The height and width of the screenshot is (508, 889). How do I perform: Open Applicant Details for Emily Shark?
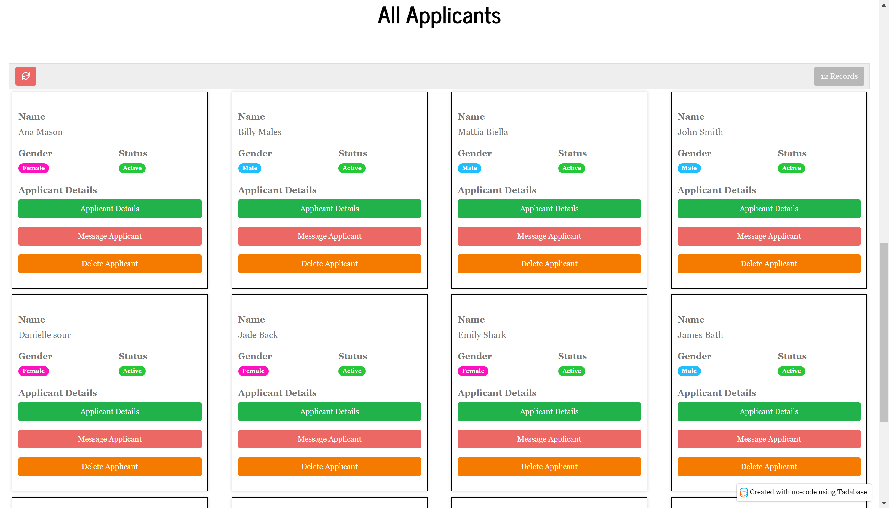549,411
